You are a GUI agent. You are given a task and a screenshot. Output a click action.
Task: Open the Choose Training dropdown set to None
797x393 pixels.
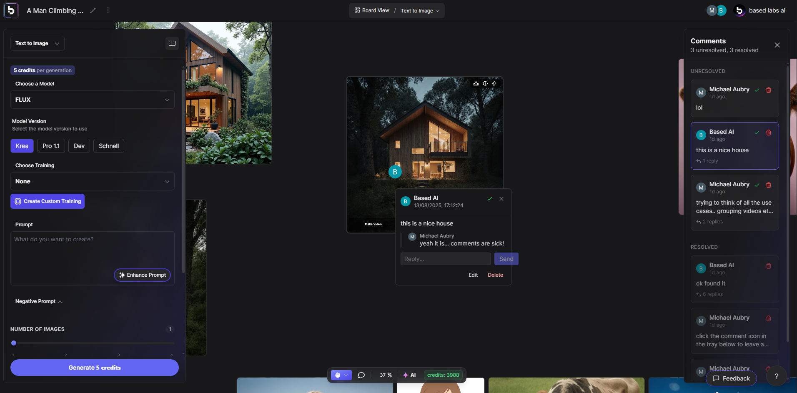pyautogui.click(x=92, y=181)
